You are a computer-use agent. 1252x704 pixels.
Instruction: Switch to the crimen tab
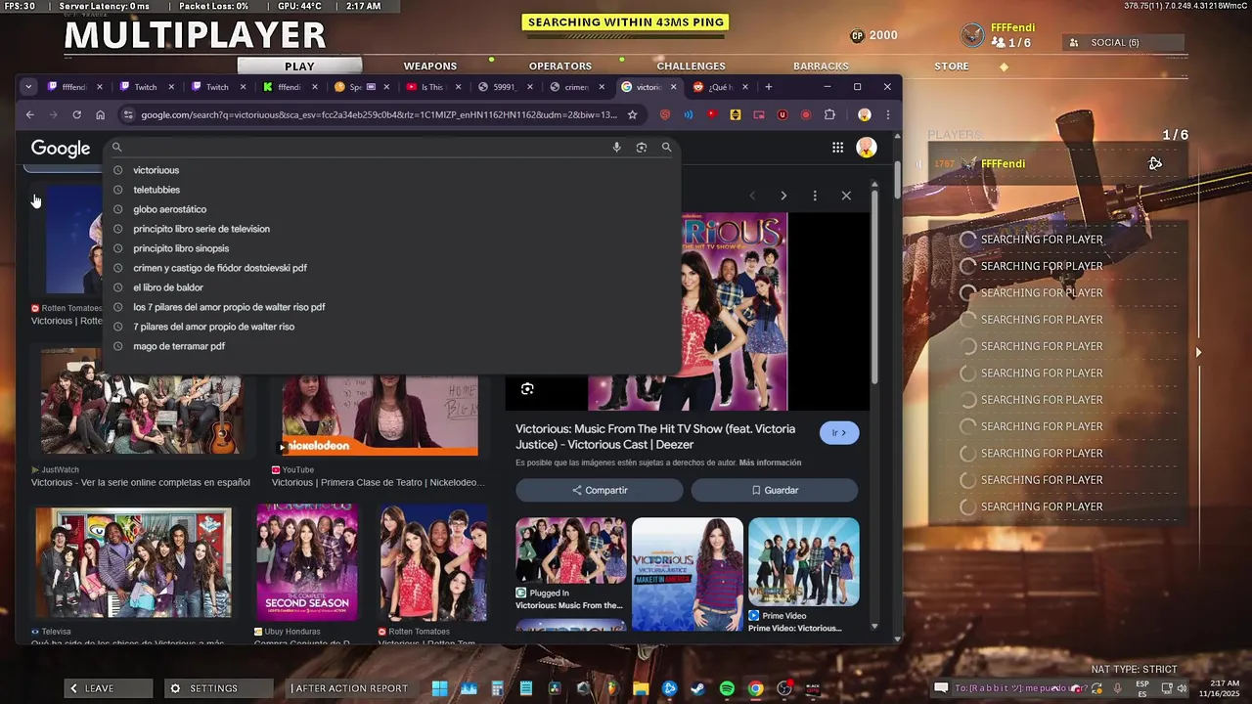[576, 87]
